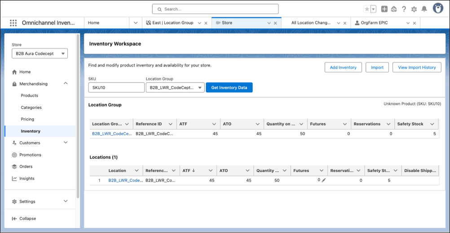Screen dimensions: 450x233
Task: Open the Salesforce Trailhead guidance icon
Action: point(394,9)
